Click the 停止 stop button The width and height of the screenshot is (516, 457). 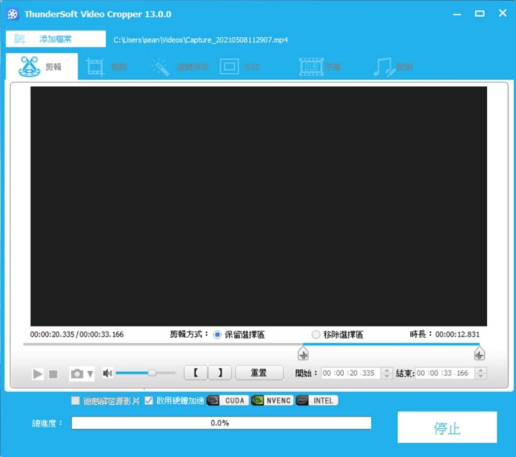click(447, 427)
